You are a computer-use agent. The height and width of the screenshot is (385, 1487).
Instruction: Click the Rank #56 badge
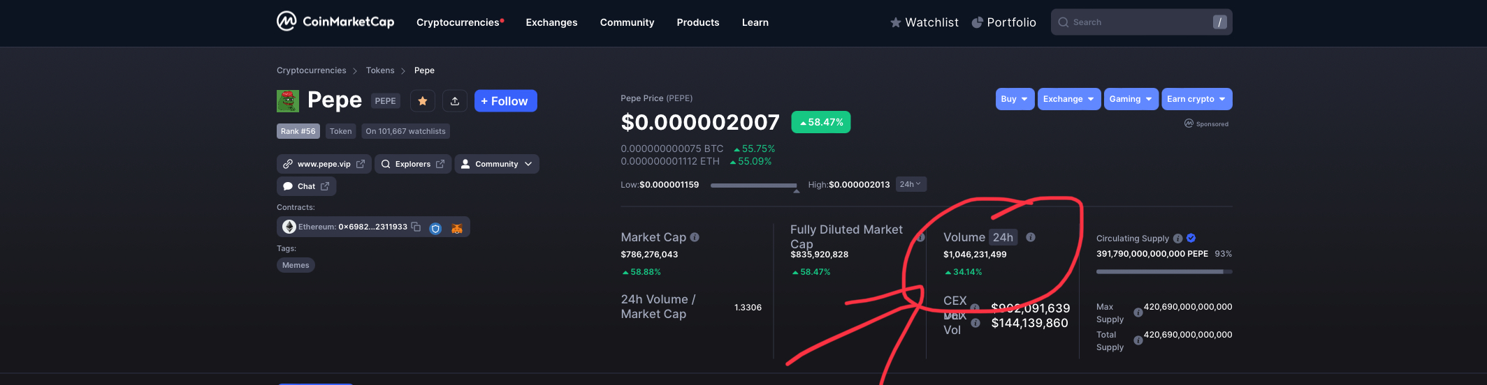click(x=298, y=131)
